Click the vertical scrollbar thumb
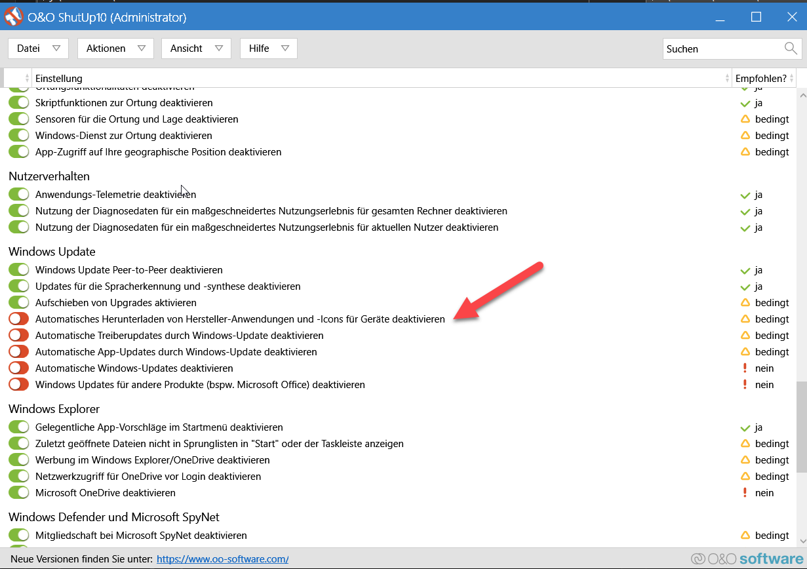807x569 pixels. pos(801,427)
